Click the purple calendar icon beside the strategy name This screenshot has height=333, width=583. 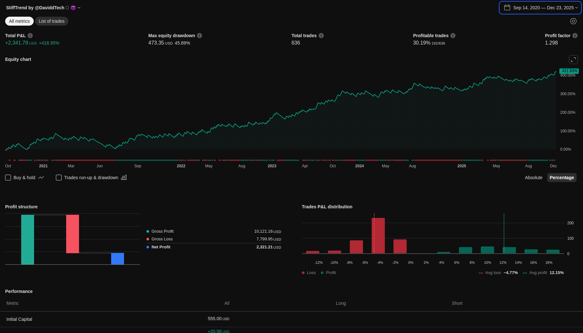click(73, 8)
